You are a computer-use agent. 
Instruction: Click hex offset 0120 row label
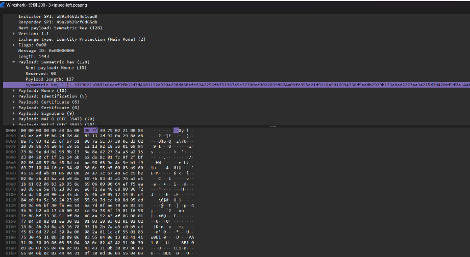click(11, 205)
